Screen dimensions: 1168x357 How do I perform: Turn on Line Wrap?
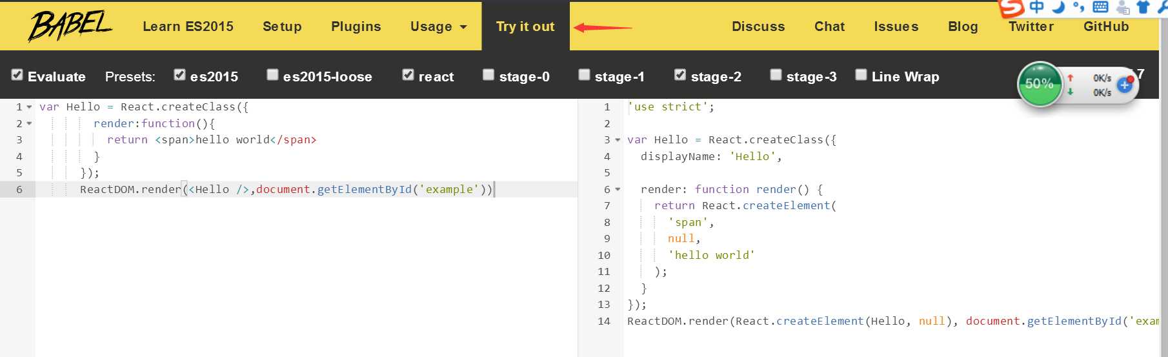[x=861, y=75]
